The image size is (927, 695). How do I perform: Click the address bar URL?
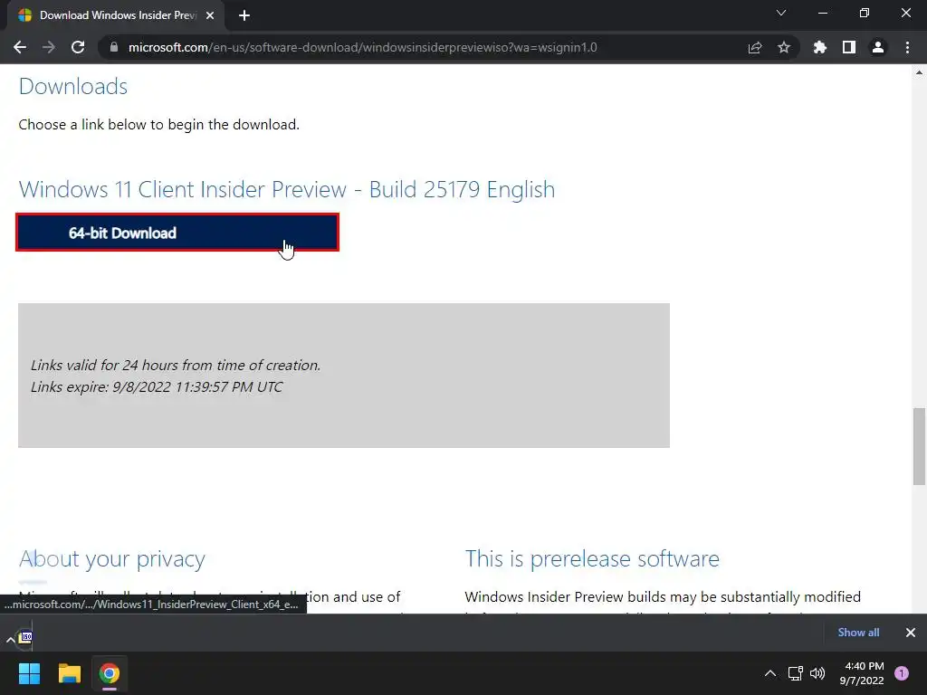[x=362, y=47]
